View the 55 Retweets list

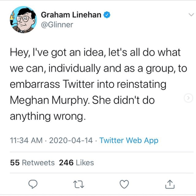(32, 162)
